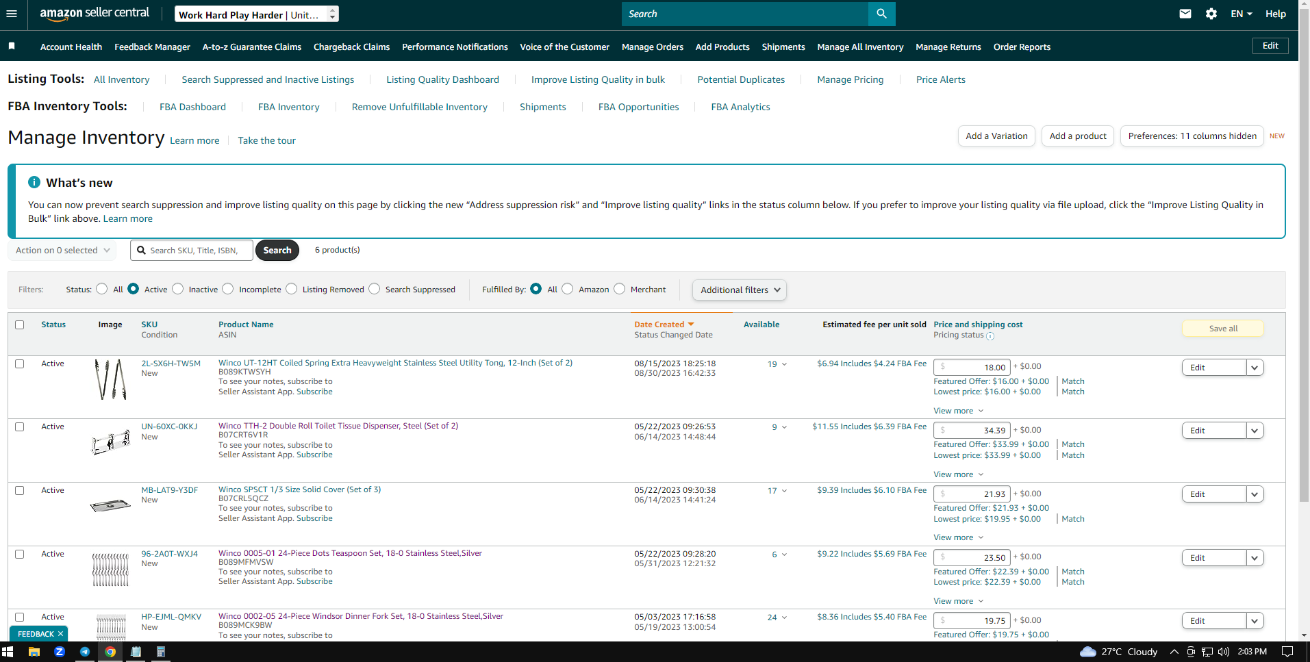This screenshot has height=662, width=1310.
Task: Click the Pricing status info icon
Action: [x=990, y=336]
